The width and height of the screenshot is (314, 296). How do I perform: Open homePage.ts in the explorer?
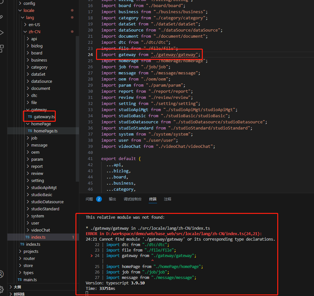coord(46,131)
